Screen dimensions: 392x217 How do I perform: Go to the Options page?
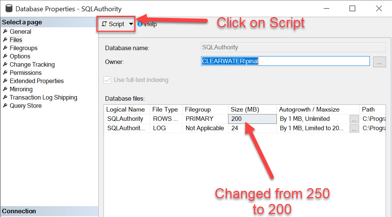pos(20,56)
